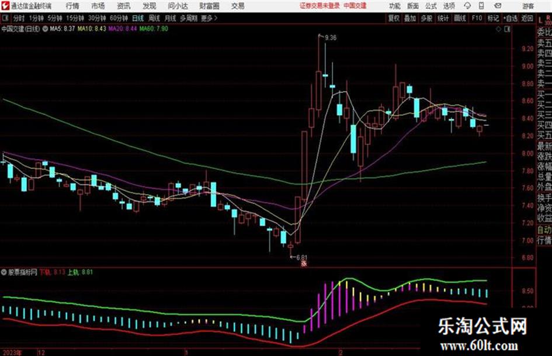
Task: Switch to the 15分钟 period tab
Action: click(x=75, y=18)
